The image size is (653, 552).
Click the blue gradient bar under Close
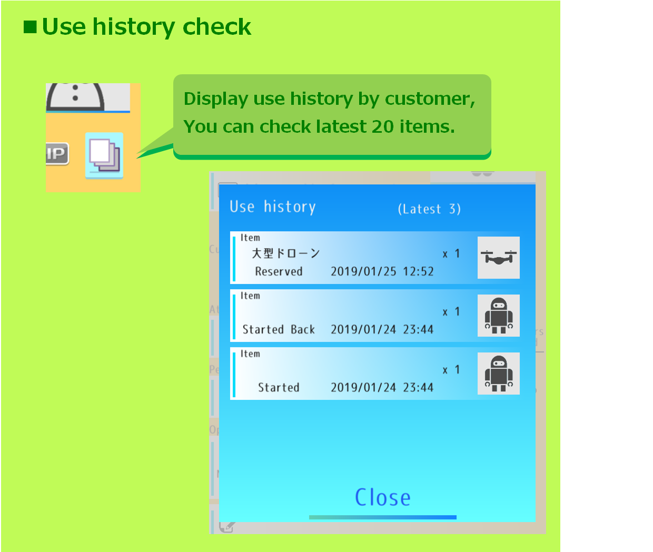point(382,517)
